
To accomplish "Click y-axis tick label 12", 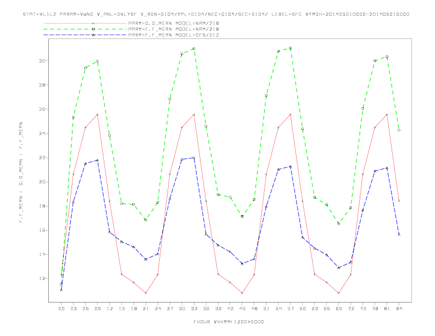I will [x=42, y=278].
